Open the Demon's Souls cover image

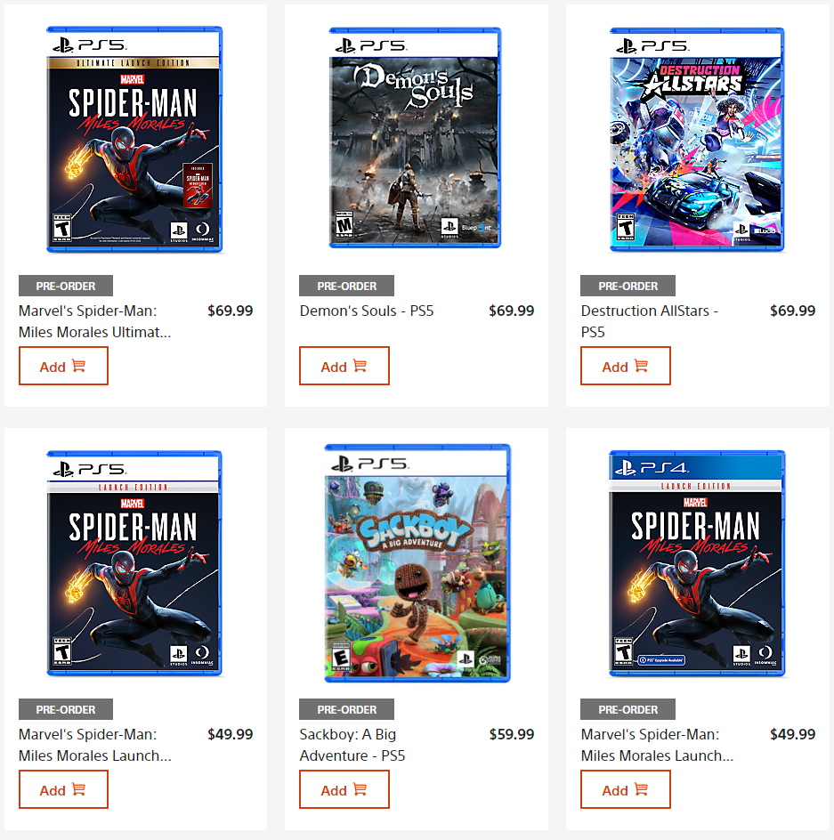pos(416,140)
